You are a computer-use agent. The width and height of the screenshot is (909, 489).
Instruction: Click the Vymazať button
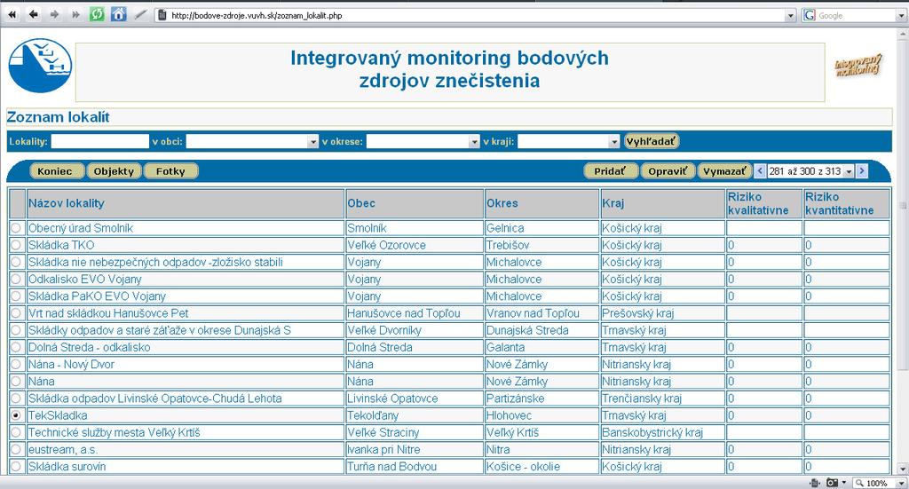724,171
